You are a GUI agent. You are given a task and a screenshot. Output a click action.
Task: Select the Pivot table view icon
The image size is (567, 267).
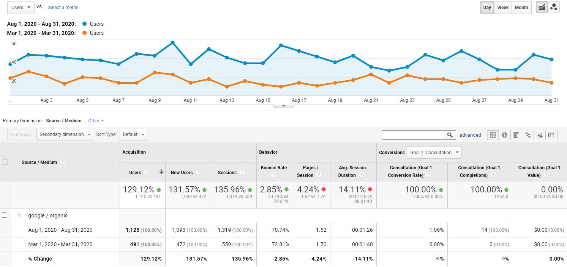click(551, 135)
